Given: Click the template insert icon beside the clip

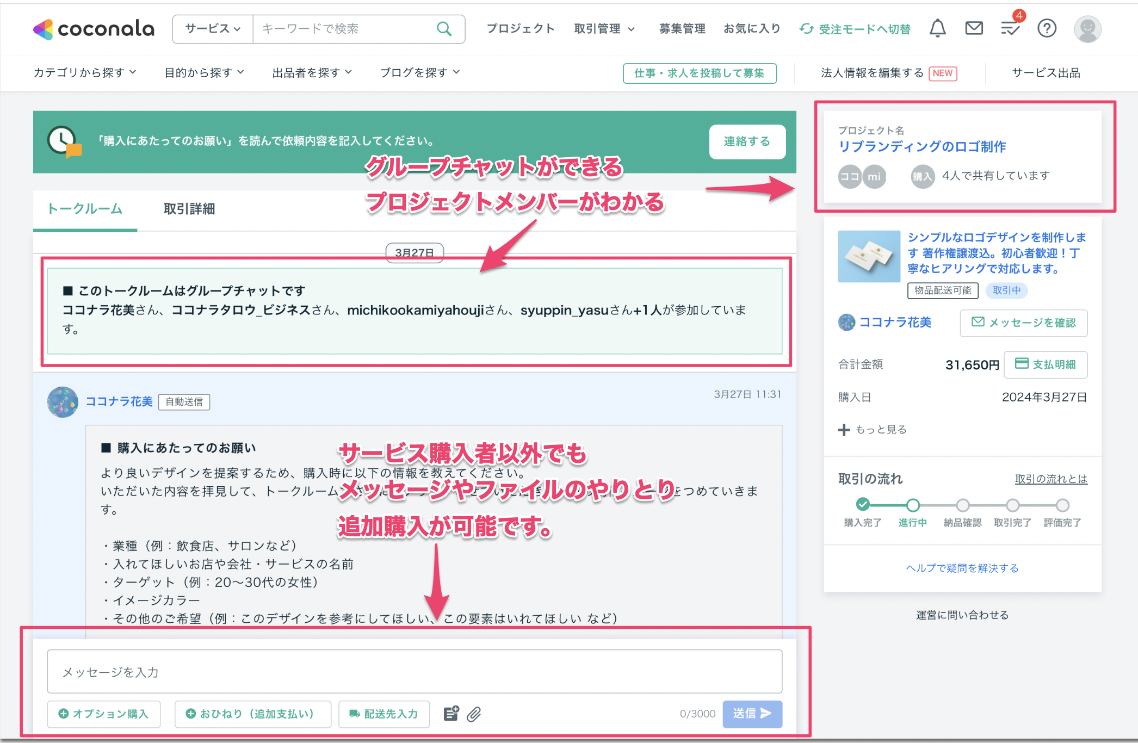Looking at the screenshot, I should (x=451, y=714).
